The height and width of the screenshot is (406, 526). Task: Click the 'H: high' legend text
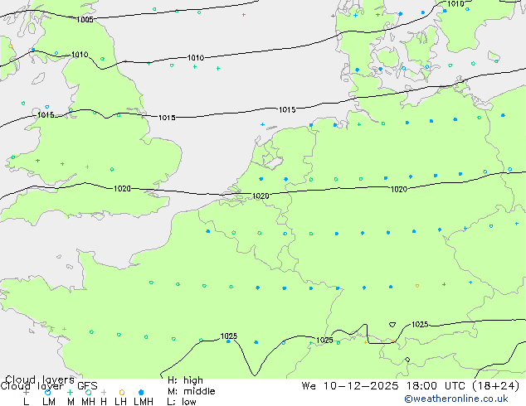coord(185,380)
